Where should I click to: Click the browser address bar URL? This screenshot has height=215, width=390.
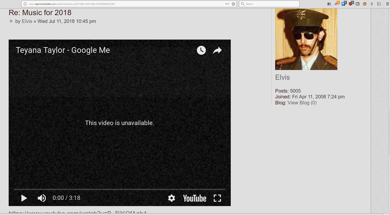point(72,4)
